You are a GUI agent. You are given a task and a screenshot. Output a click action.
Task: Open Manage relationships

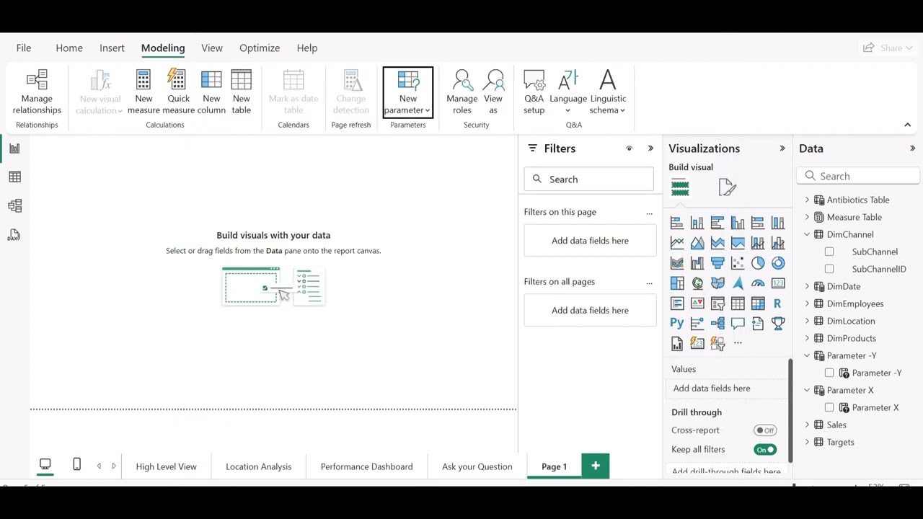tap(37, 92)
